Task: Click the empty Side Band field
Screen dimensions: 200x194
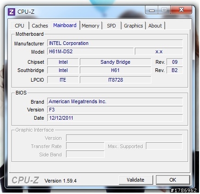Action: pos(85,154)
